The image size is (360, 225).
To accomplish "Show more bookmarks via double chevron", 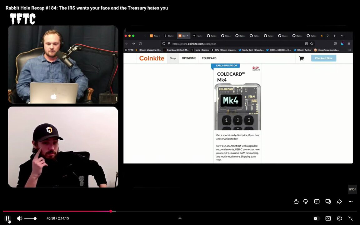I will pos(349,50).
